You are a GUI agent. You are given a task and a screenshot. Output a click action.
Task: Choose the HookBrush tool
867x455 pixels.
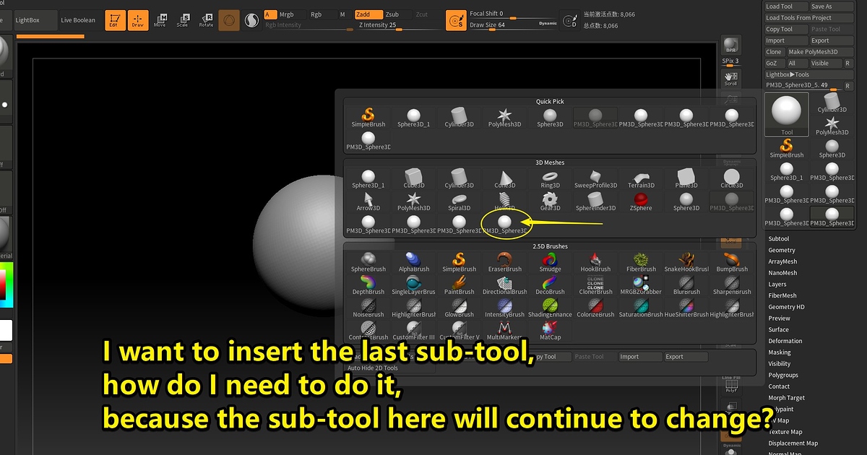point(595,262)
